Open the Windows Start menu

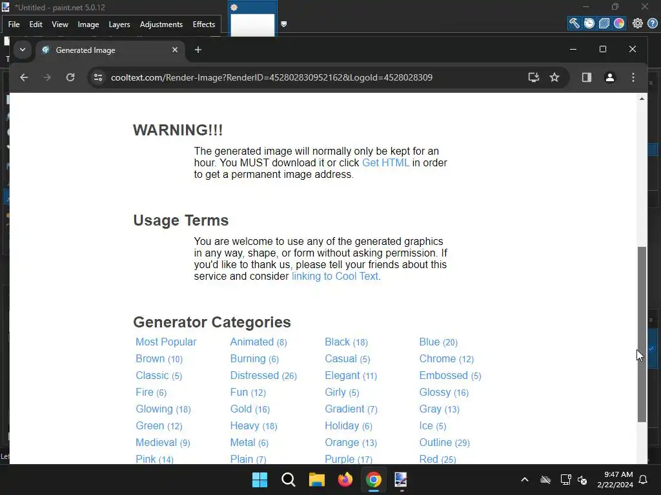259,480
